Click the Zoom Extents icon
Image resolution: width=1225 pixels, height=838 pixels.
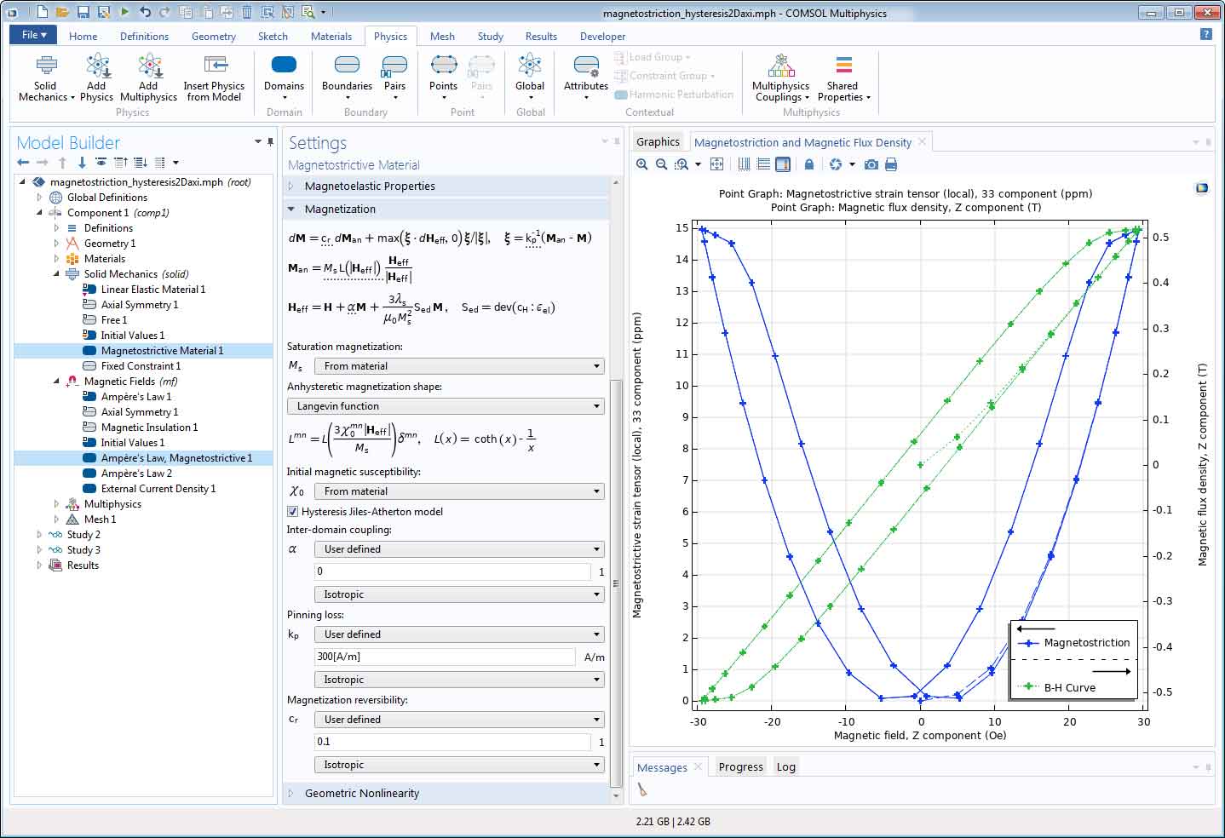pos(716,164)
